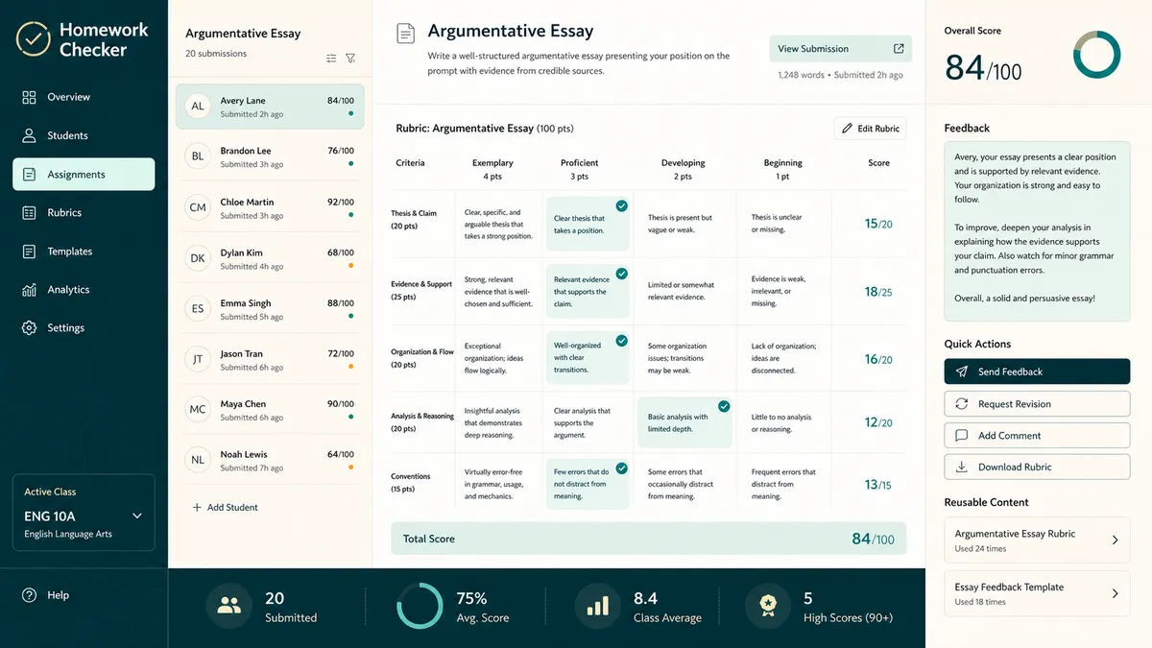The width and height of the screenshot is (1152, 648).
Task: Click the paper plane Send Feedback icon
Action: (962, 372)
